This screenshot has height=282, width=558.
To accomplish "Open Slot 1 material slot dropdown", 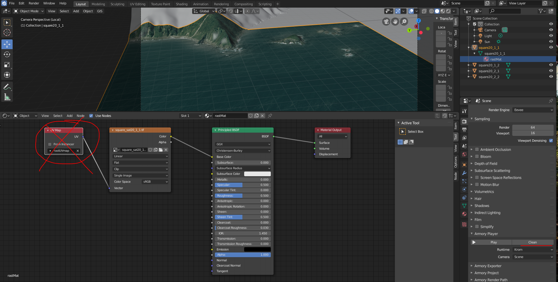I will click(x=191, y=116).
